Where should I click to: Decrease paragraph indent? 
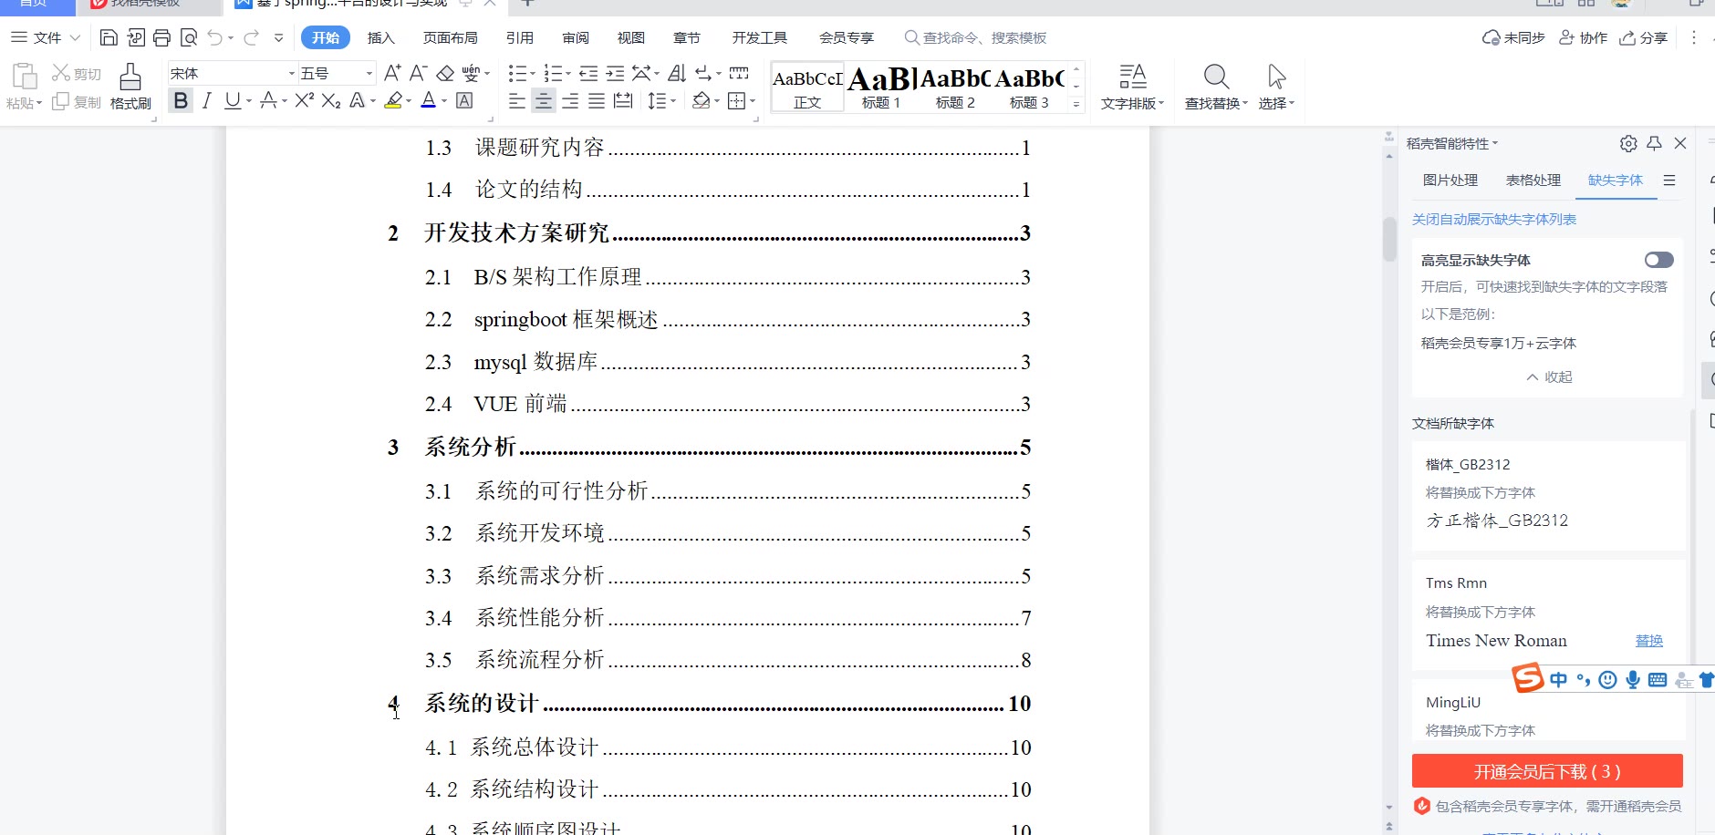(x=588, y=73)
